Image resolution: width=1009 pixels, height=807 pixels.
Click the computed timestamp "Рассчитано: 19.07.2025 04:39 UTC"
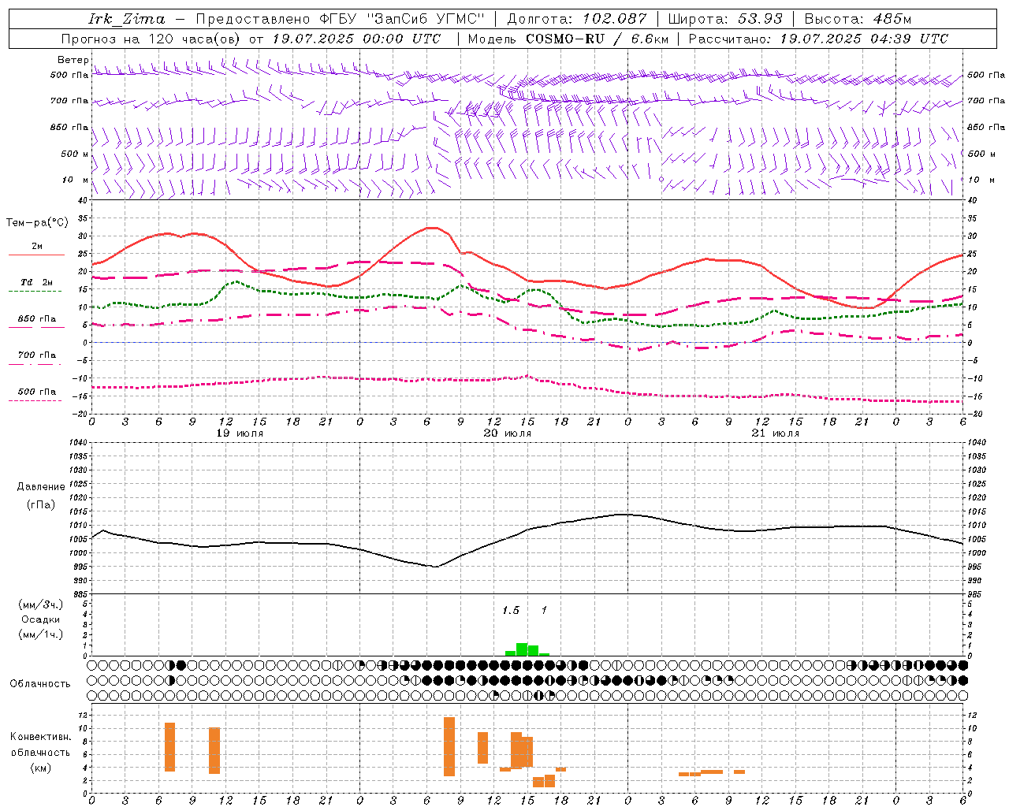pos(818,39)
